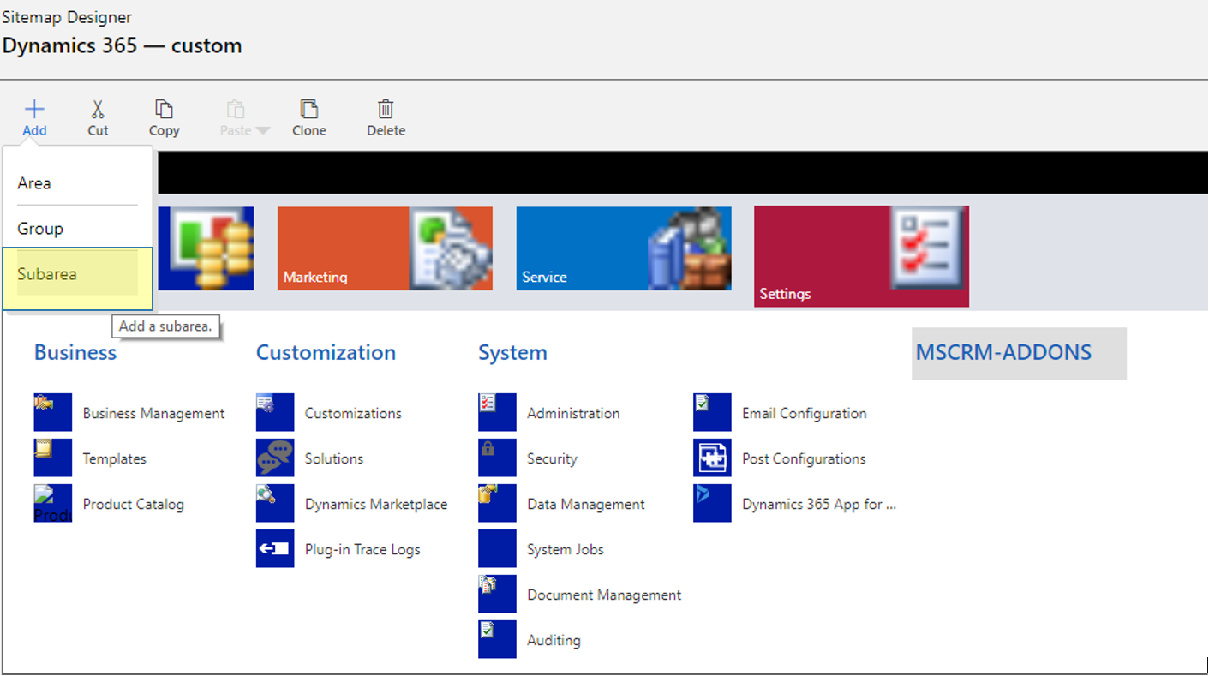Click the Data Management icon
The height and width of the screenshot is (676, 1209).
click(x=497, y=503)
